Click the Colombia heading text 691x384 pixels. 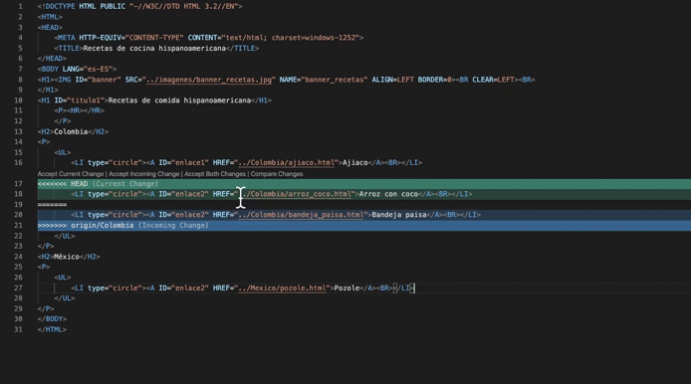point(71,131)
